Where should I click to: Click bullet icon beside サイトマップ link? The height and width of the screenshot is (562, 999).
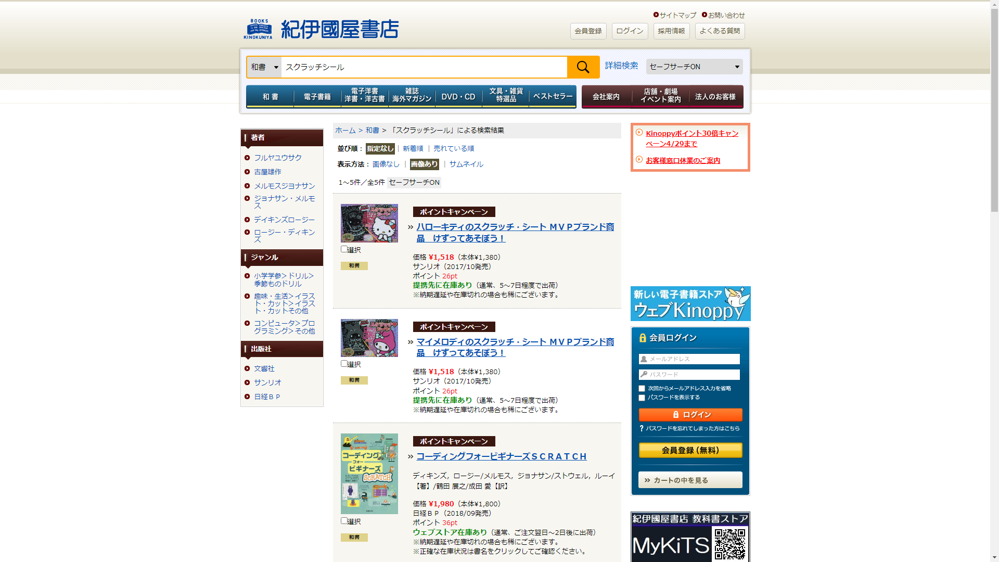[x=656, y=15]
